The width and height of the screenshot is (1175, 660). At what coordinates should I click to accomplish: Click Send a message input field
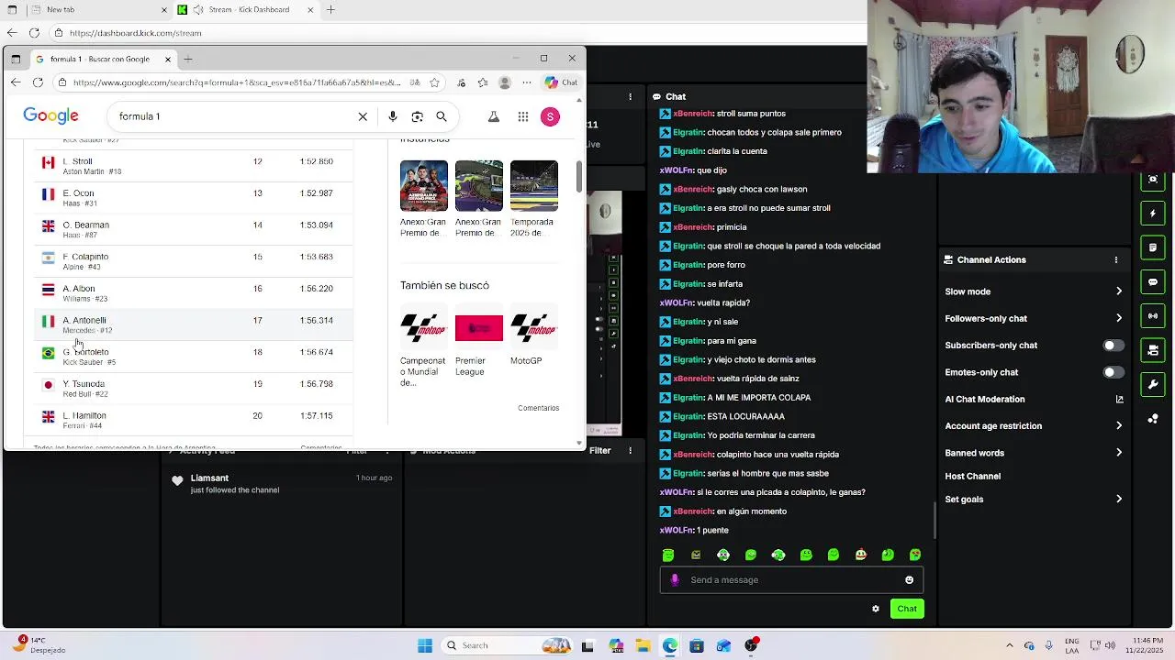(x=791, y=580)
